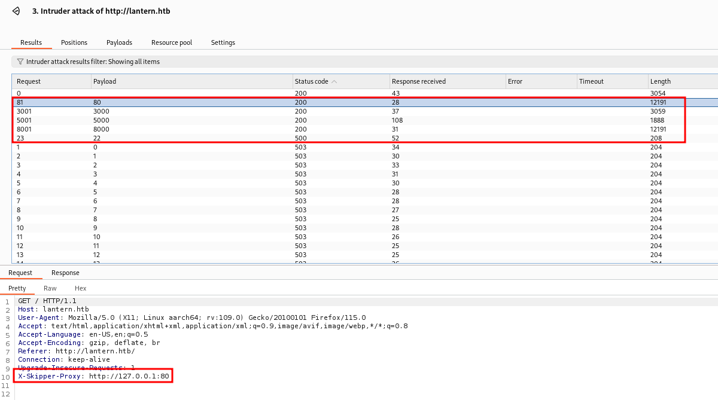Click the Payload column header
Image resolution: width=718 pixels, height=400 pixels.
pyautogui.click(x=105, y=81)
